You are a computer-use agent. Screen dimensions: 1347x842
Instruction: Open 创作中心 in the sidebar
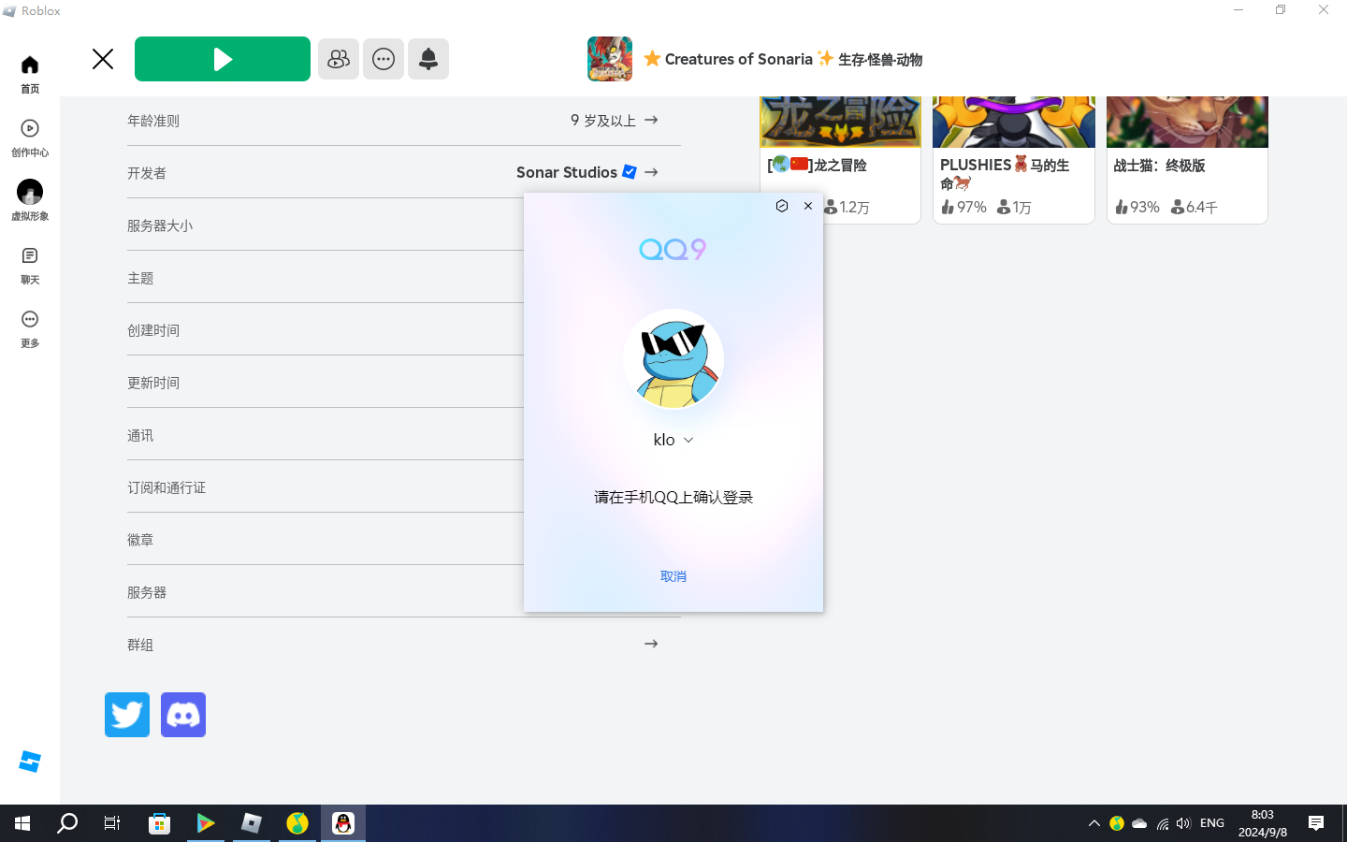(30, 138)
